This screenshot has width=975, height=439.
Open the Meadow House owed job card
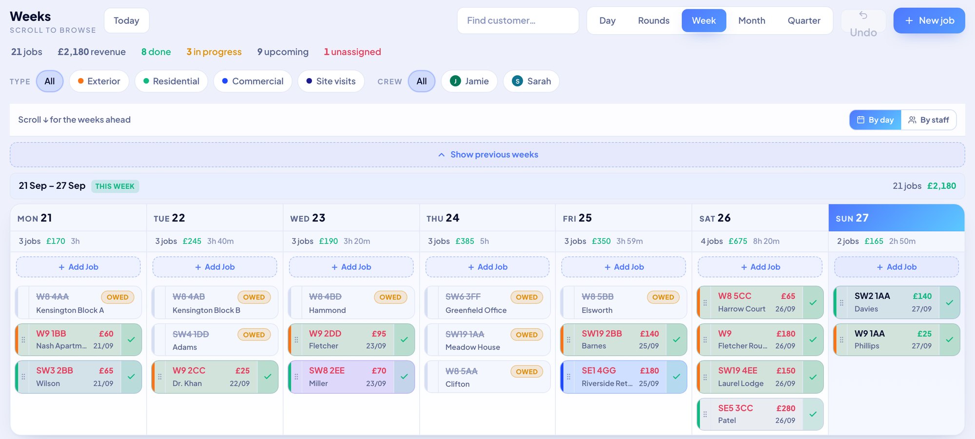pyautogui.click(x=487, y=340)
